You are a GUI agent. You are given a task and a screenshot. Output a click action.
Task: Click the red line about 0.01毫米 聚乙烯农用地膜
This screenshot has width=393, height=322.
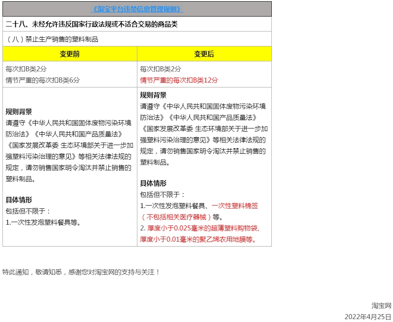[198, 239]
